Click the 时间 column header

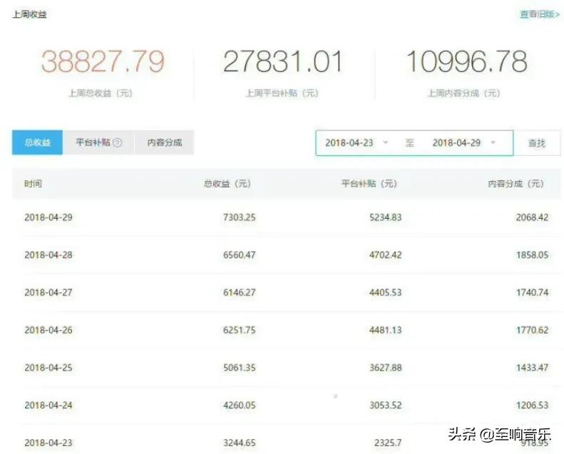(33, 184)
